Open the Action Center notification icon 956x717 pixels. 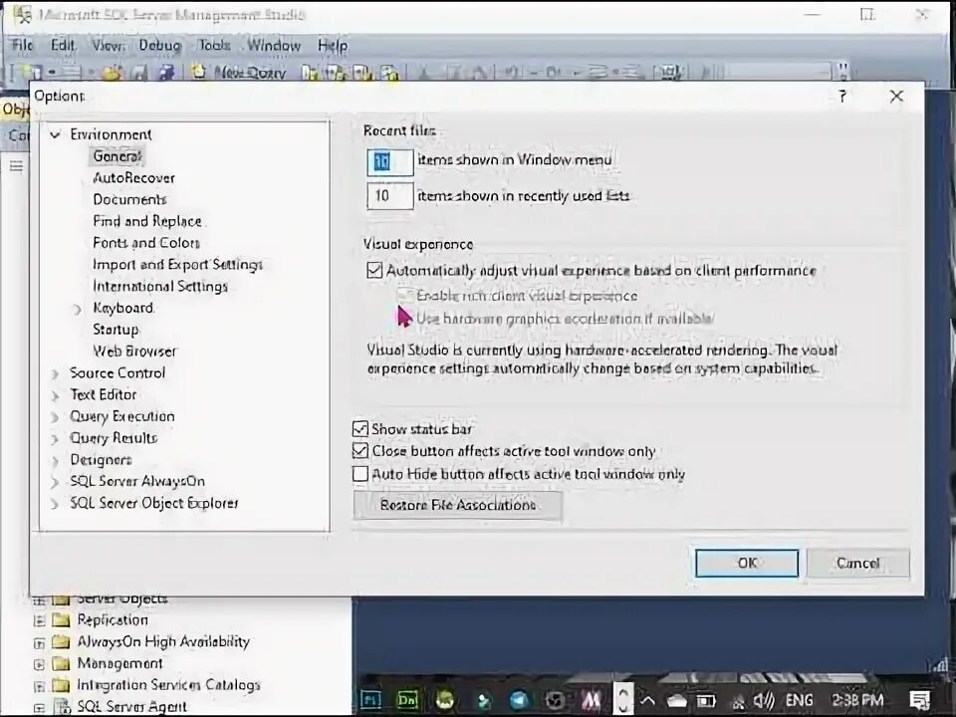click(x=919, y=700)
